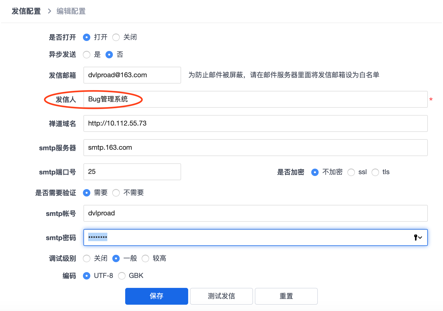Set 调试级别 to 关闭
The image size is (443, 311).
click(x=87, y=258)
